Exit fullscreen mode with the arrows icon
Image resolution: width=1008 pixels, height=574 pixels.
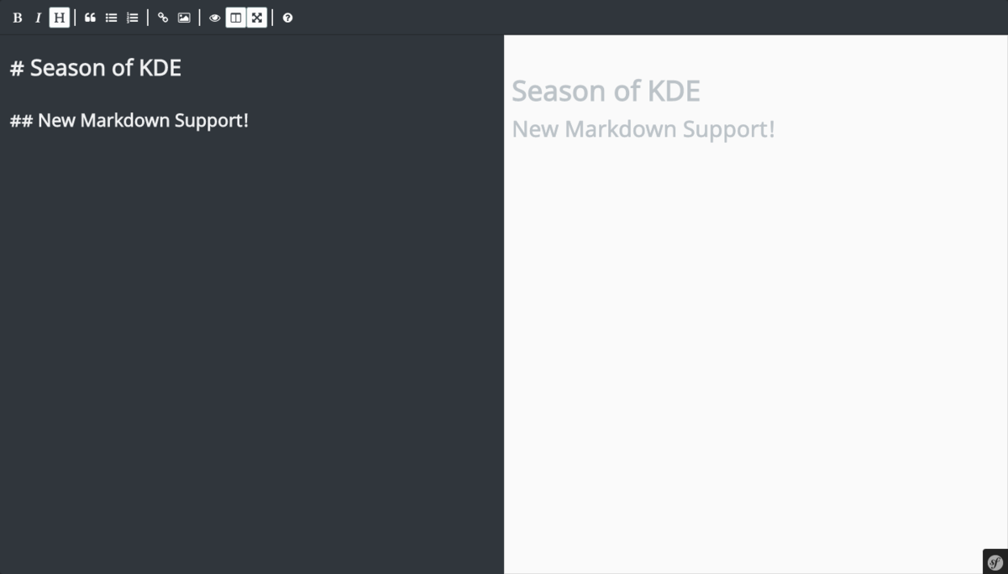pyautogui.click(x=257, y=18)
